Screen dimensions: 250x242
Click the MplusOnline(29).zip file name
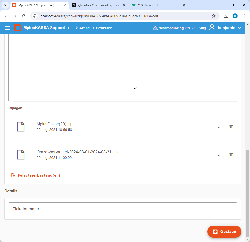point(54,124)
